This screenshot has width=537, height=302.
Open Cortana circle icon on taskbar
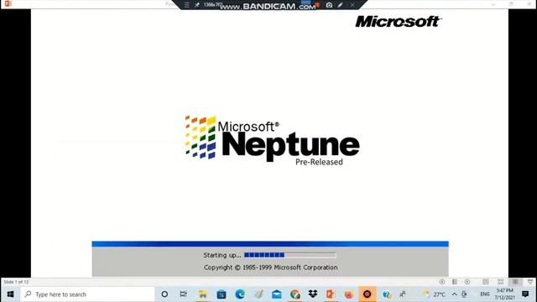point(164,294)
